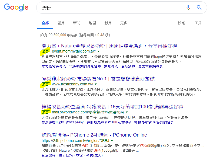
Task: Click the 豐力富會員專區 sitelink
Action: 54,66
